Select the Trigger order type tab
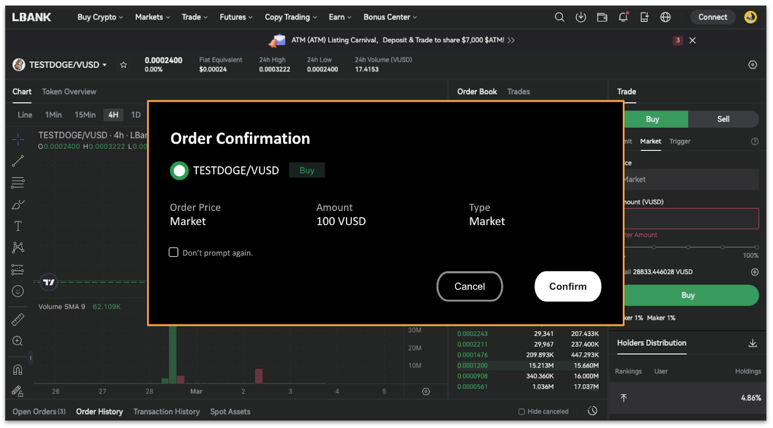The height and width of the screenshot is (428, 773). 680,142
